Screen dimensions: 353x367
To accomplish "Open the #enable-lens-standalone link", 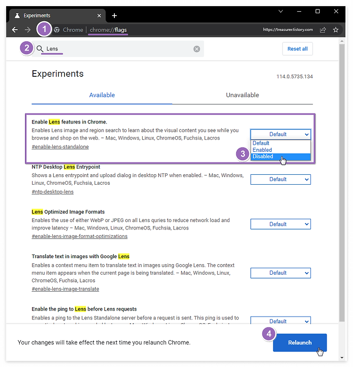I will 60,147.
